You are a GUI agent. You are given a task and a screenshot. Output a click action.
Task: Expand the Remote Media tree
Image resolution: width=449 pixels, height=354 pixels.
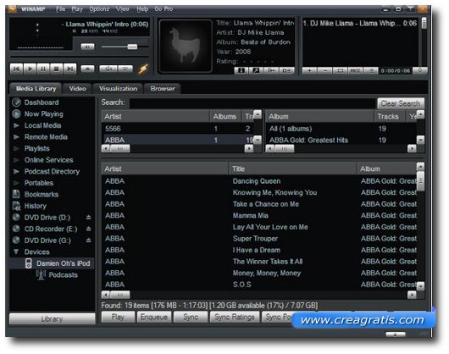coord(16,137)
